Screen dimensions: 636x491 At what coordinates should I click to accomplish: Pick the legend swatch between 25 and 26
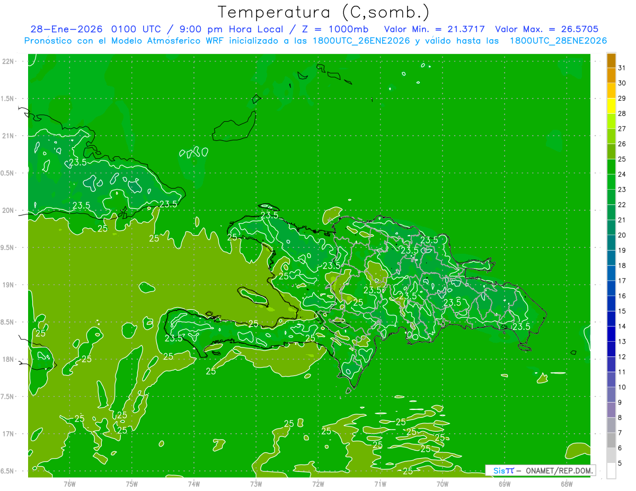pyautogui.click(x=611, y=151)
